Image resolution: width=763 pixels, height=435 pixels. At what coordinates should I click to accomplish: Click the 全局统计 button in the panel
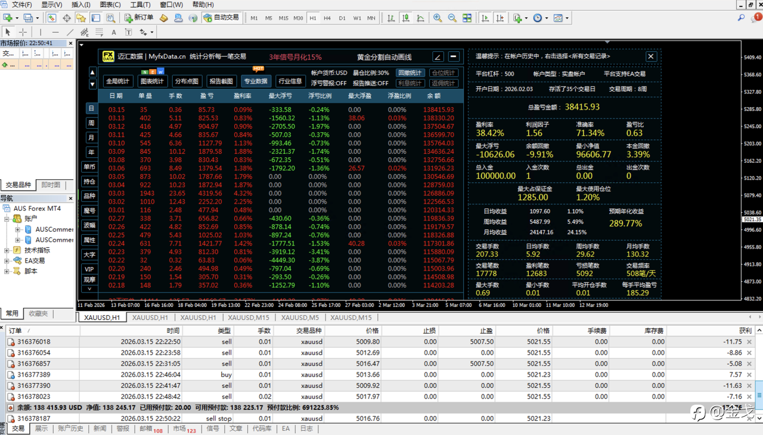117,81
